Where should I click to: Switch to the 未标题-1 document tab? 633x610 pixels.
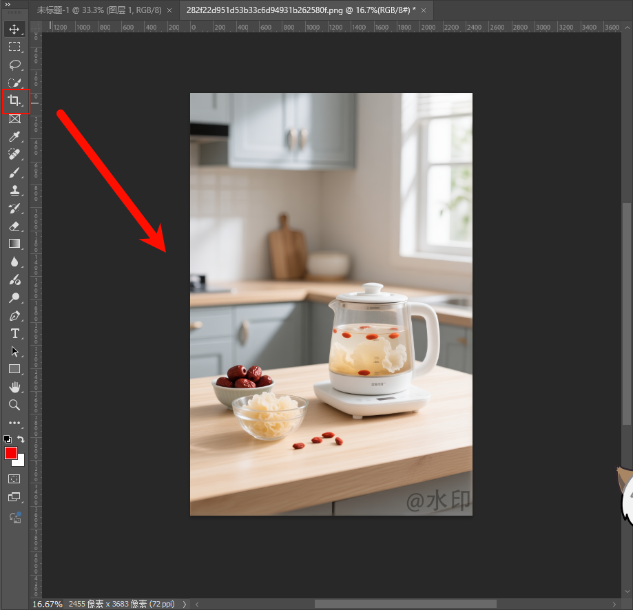tap(98, 10)
